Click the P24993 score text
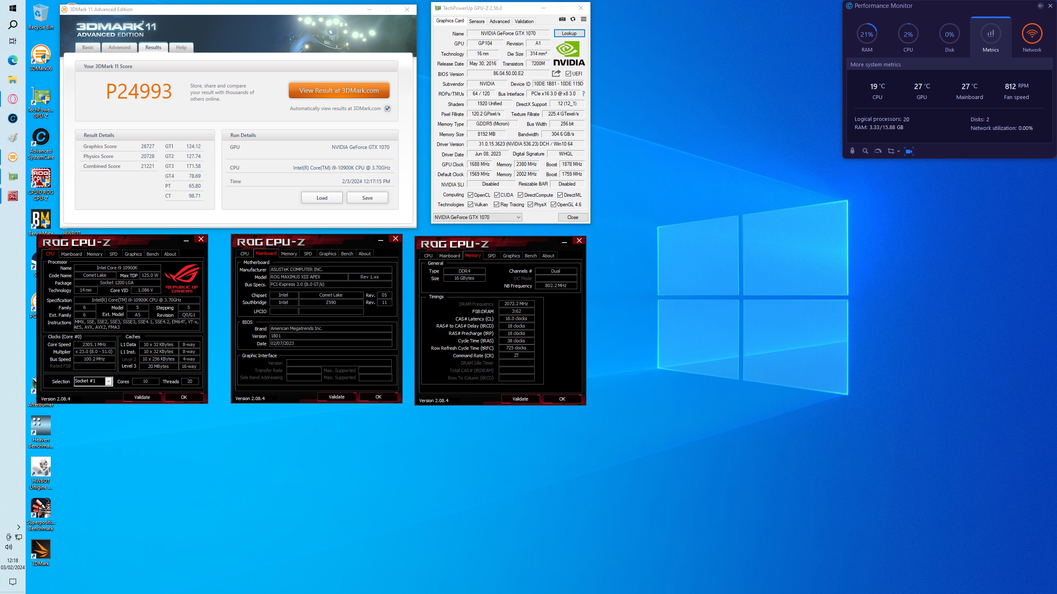 point(139,91)
